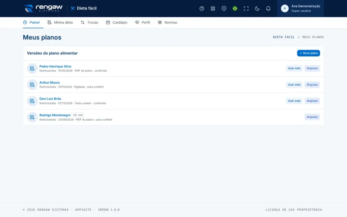Toggle dark mode moon icon

tap(257, 8)
